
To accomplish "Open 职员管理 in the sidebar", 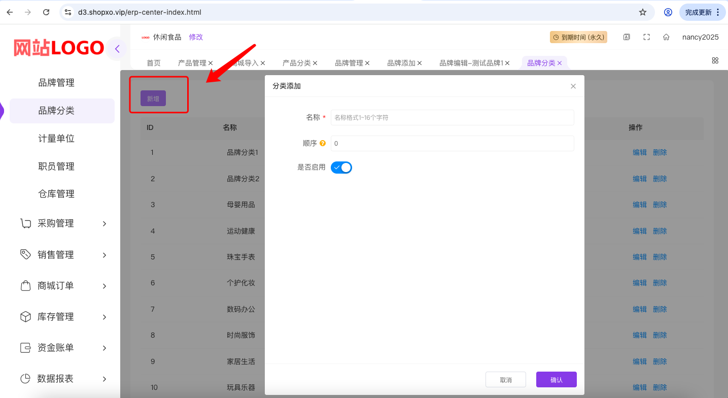I will click(56, 167).
